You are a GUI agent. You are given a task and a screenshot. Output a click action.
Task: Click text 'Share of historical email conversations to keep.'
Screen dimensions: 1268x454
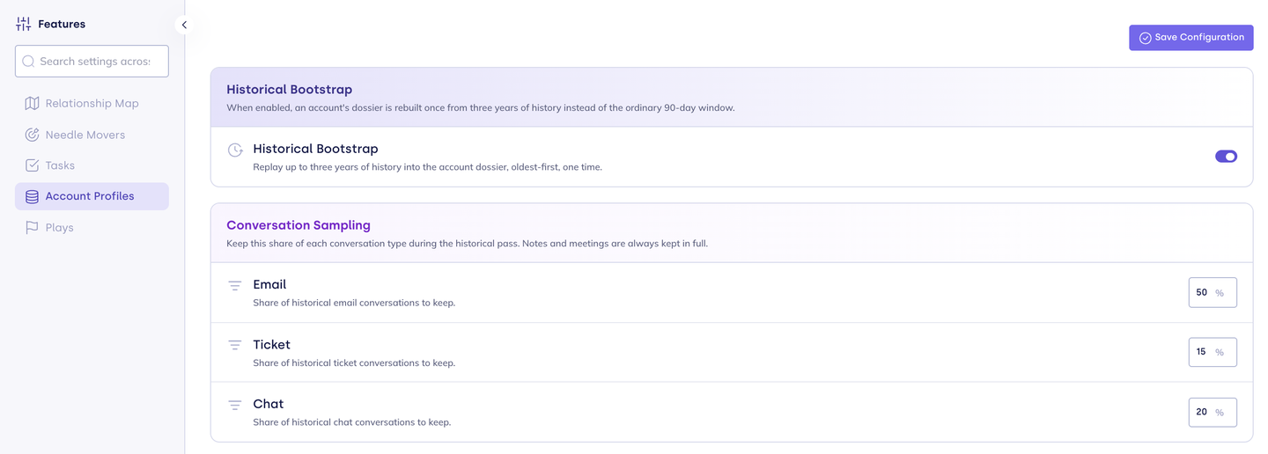click(x=354, y=303)
